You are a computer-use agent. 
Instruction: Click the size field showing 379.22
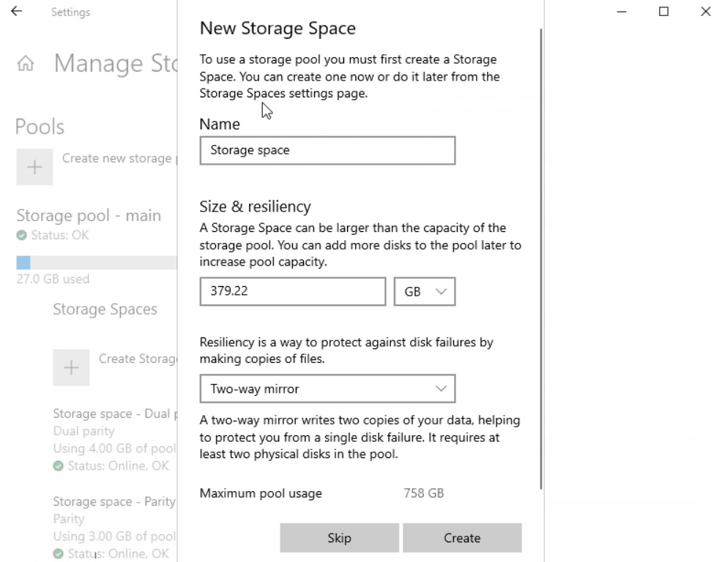tap(292, 291)
